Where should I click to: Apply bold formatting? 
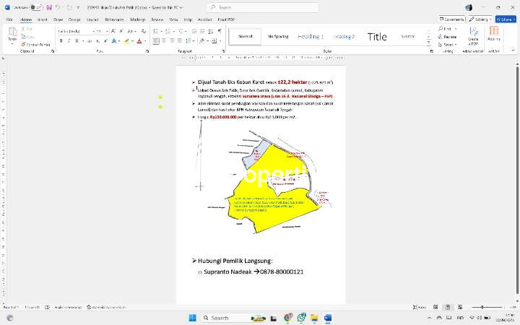pos(61,40)
